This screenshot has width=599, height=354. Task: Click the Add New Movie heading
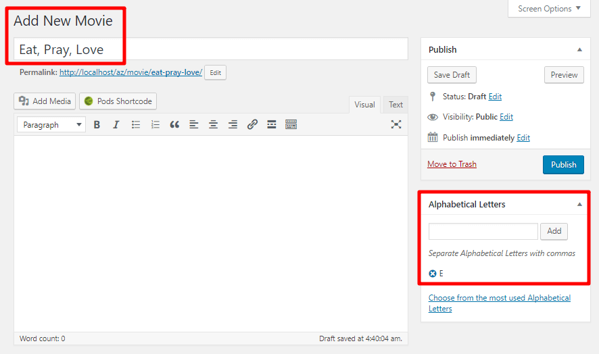[x=63, y=21]
